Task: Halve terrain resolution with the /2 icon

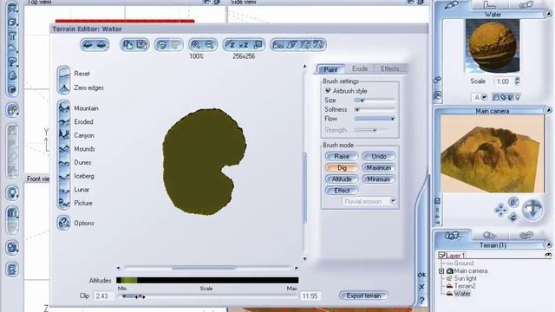Action: [x=231, y=44]
